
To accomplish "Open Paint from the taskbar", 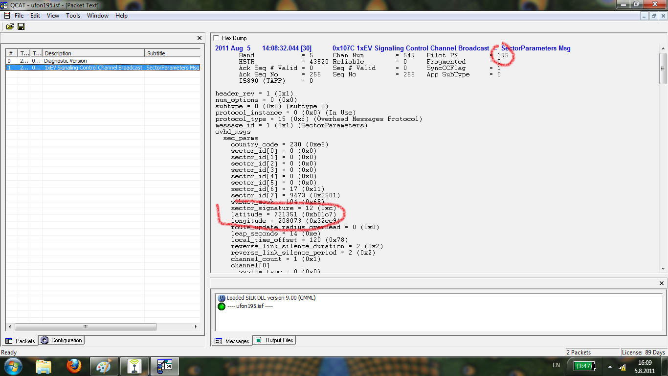I will click(x=104, y=366).
